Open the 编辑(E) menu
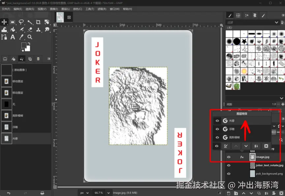Viewport: 285px width, 196px height. click(x=18, y=9)
